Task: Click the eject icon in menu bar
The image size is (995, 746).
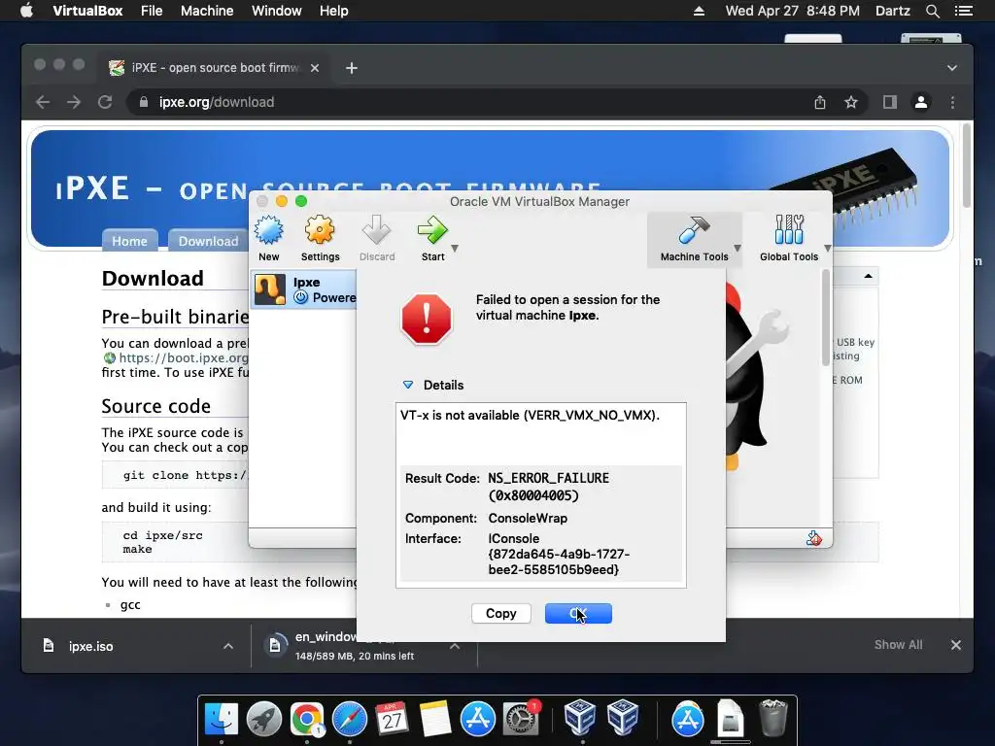Action: 699,11
